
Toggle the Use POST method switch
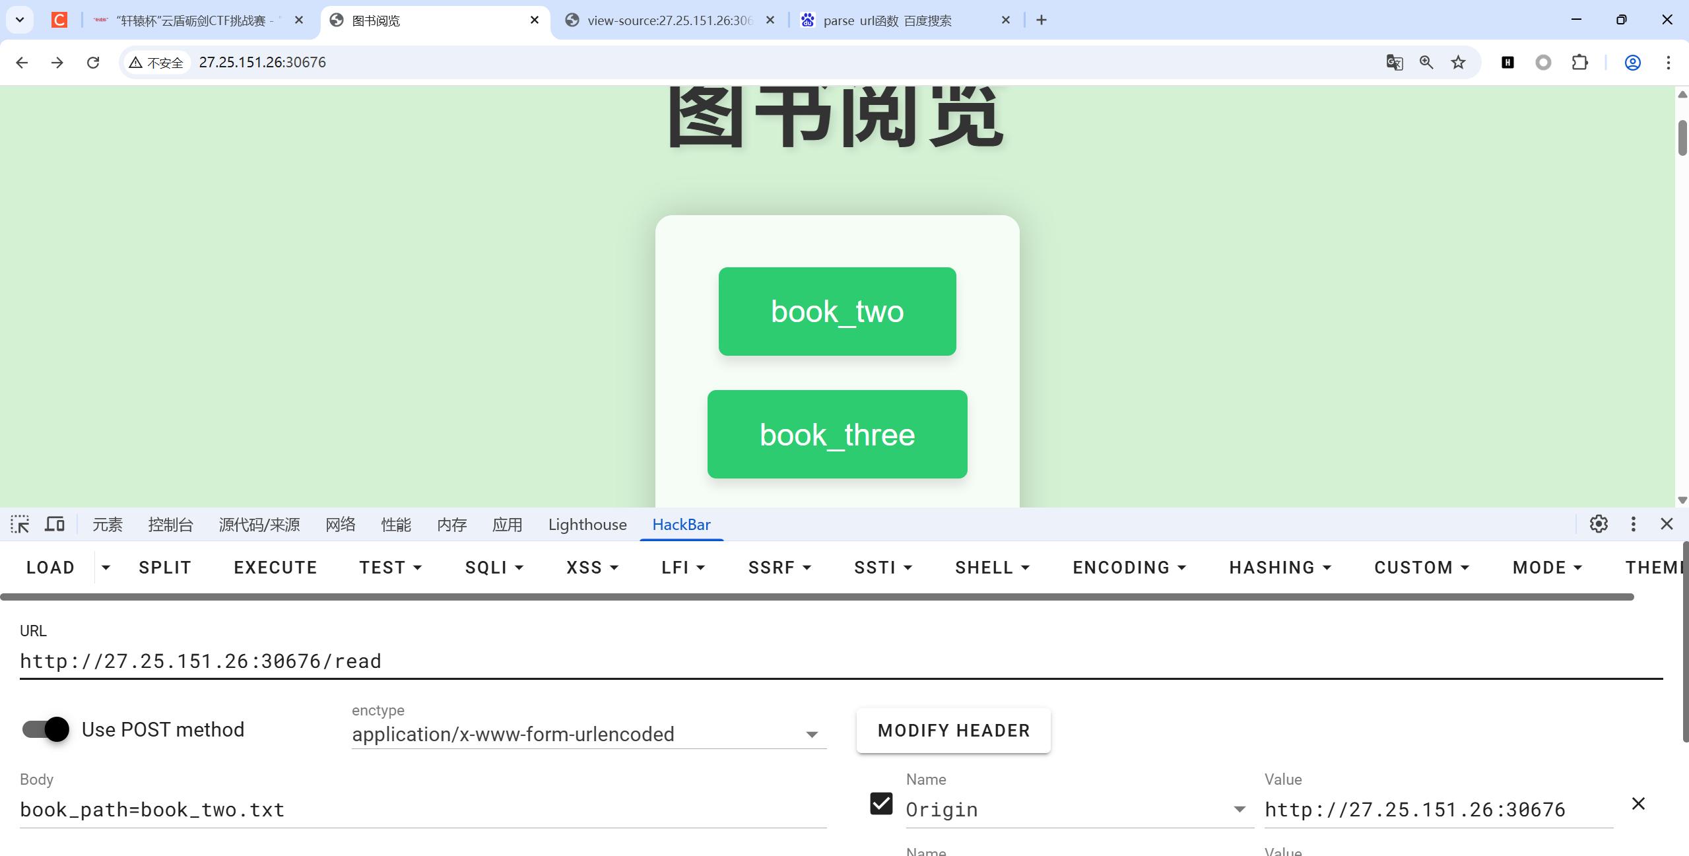coord(46,729)
